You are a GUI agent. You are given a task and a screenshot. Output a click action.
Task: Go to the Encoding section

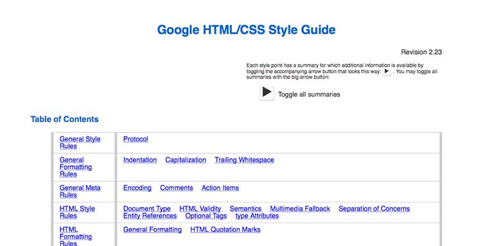pyautogui.click(x=137, y=188)
